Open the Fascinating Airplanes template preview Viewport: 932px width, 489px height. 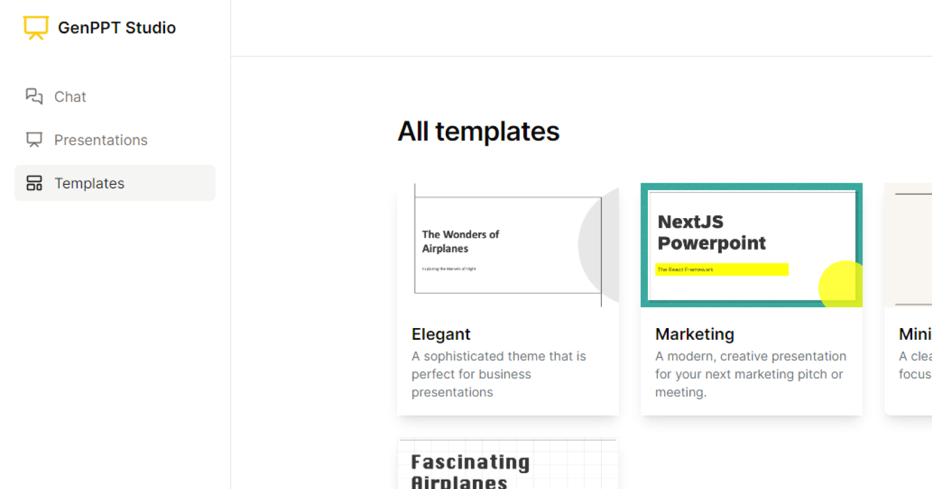point(508,463)
